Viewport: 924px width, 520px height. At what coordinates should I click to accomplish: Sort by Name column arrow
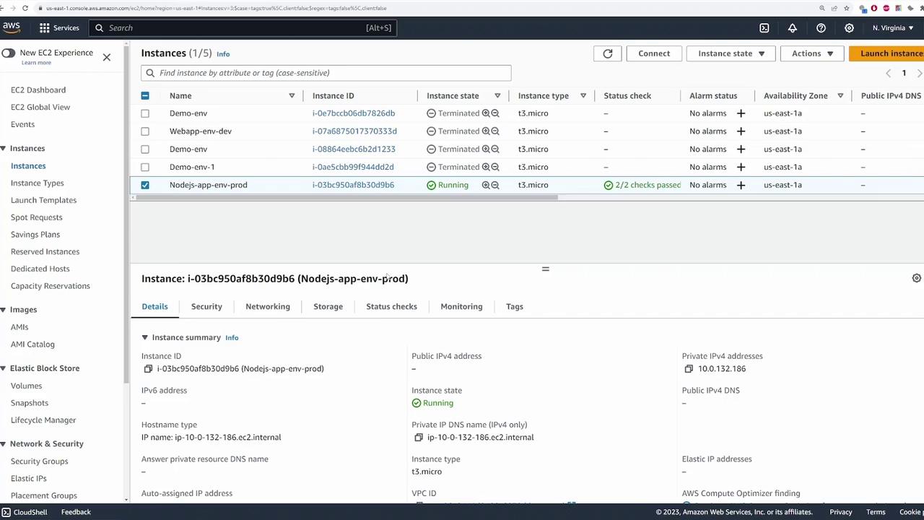(292, 96)
